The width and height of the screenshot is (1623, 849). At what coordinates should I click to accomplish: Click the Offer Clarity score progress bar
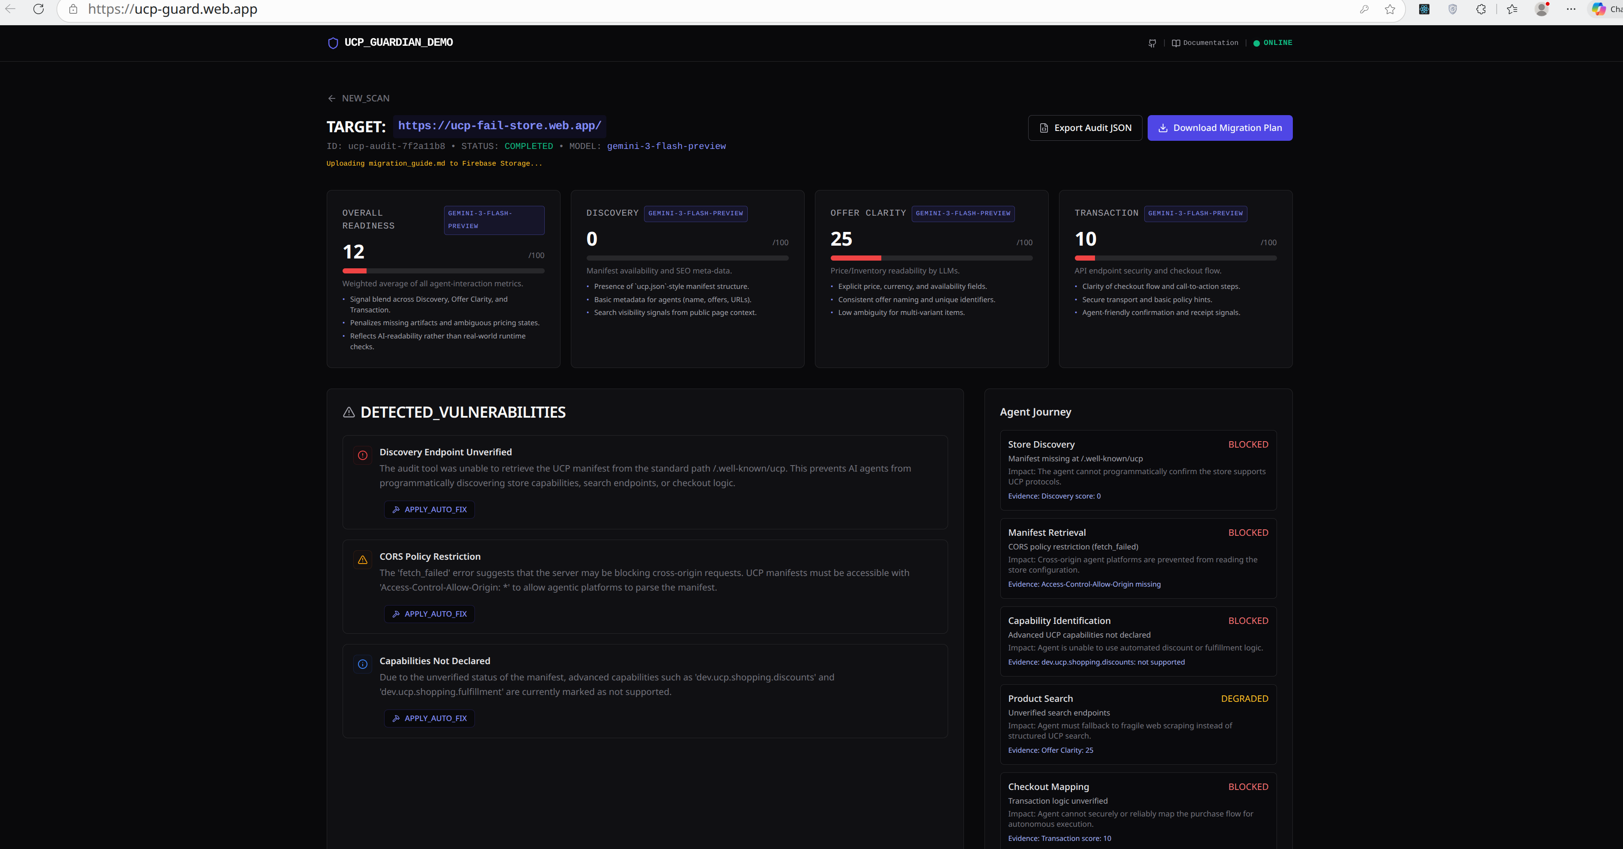[931, 258]
